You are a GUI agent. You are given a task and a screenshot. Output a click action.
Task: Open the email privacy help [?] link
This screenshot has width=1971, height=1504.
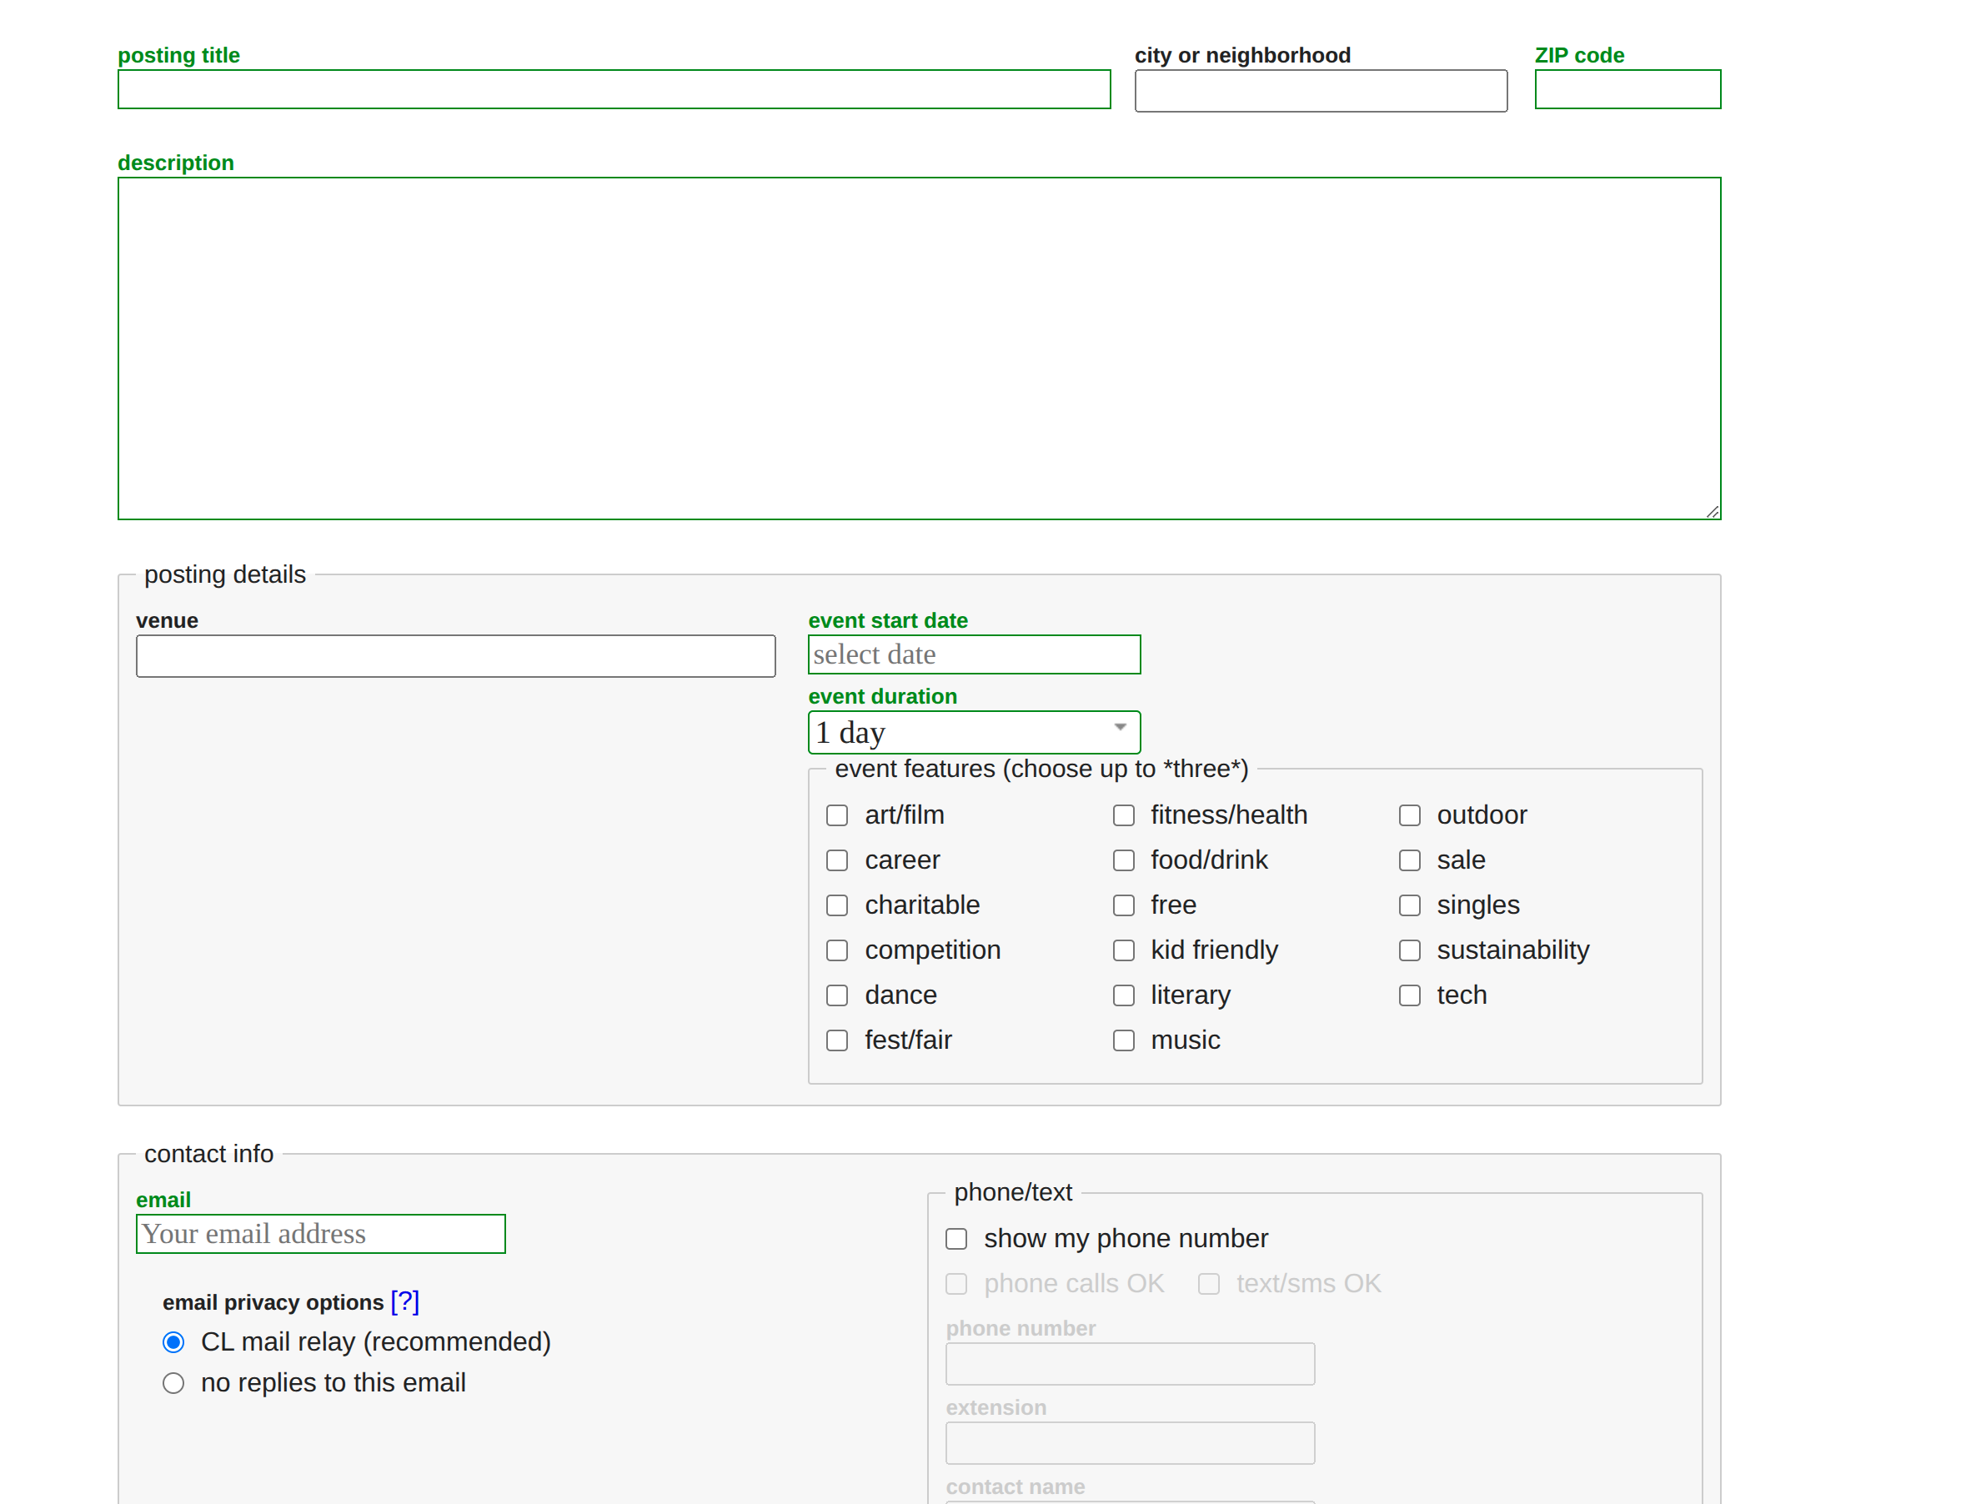[404, 1301]
